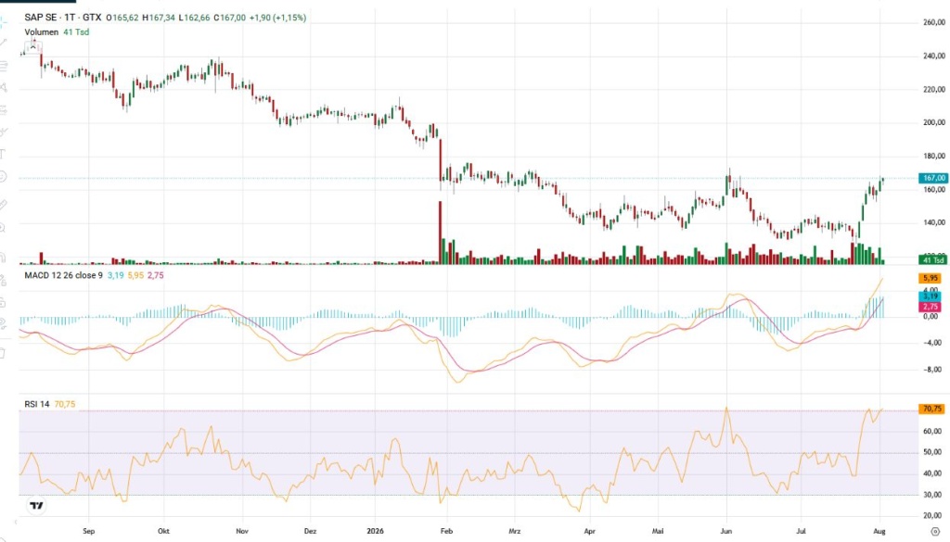Click the orange 70,75 RSI axis tag
The width and height of the screenshot is (950, 542).
931,409
